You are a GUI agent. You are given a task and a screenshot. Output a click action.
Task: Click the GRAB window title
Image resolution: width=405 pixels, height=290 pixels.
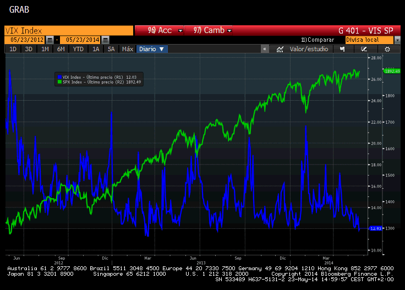[x=19, y=9]
